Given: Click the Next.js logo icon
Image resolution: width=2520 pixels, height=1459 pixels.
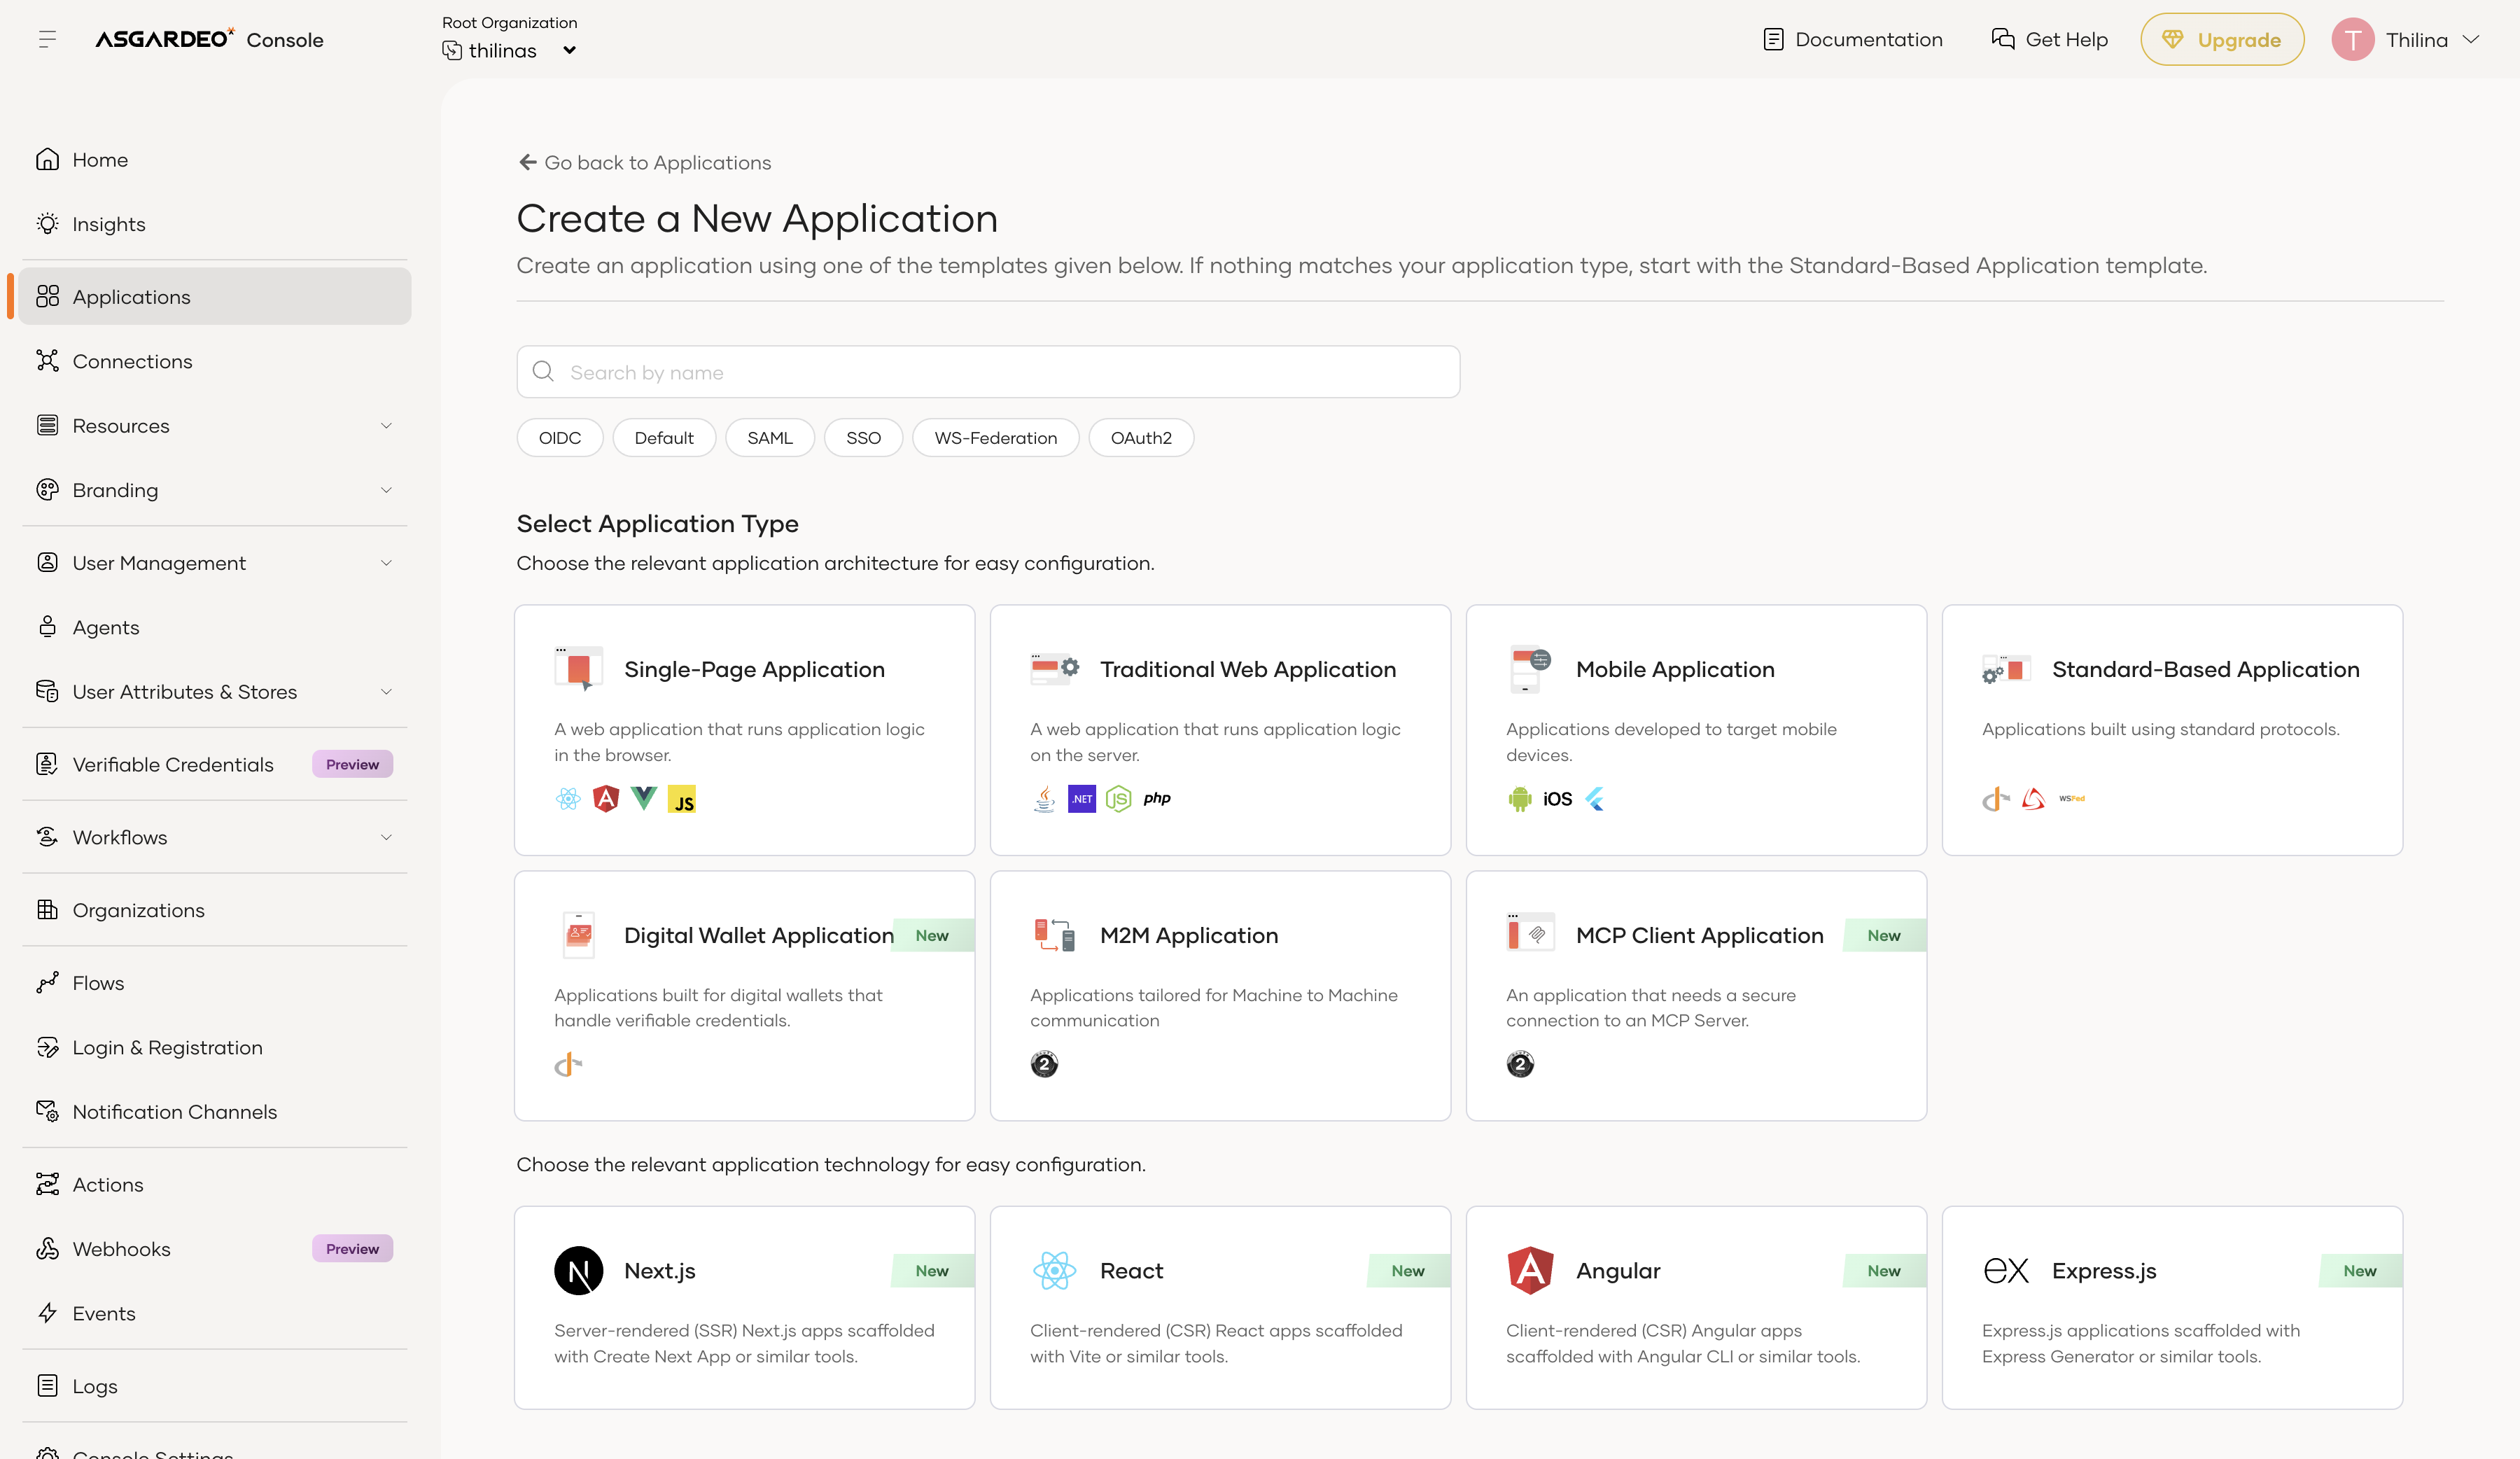Looking at the screenshot, I should 578,1270.
